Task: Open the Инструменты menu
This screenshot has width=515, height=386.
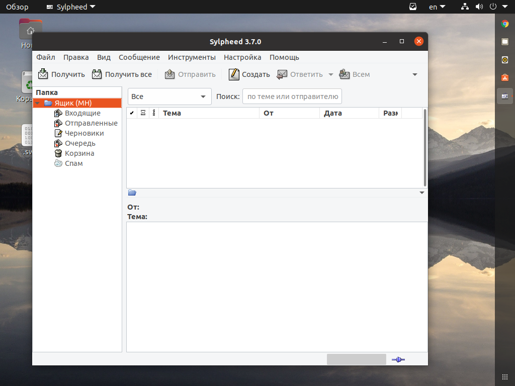Action: pyautogui.click(x=192, y=57)
